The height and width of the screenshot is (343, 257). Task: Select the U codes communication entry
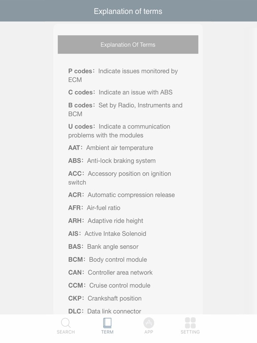point(119,130)
